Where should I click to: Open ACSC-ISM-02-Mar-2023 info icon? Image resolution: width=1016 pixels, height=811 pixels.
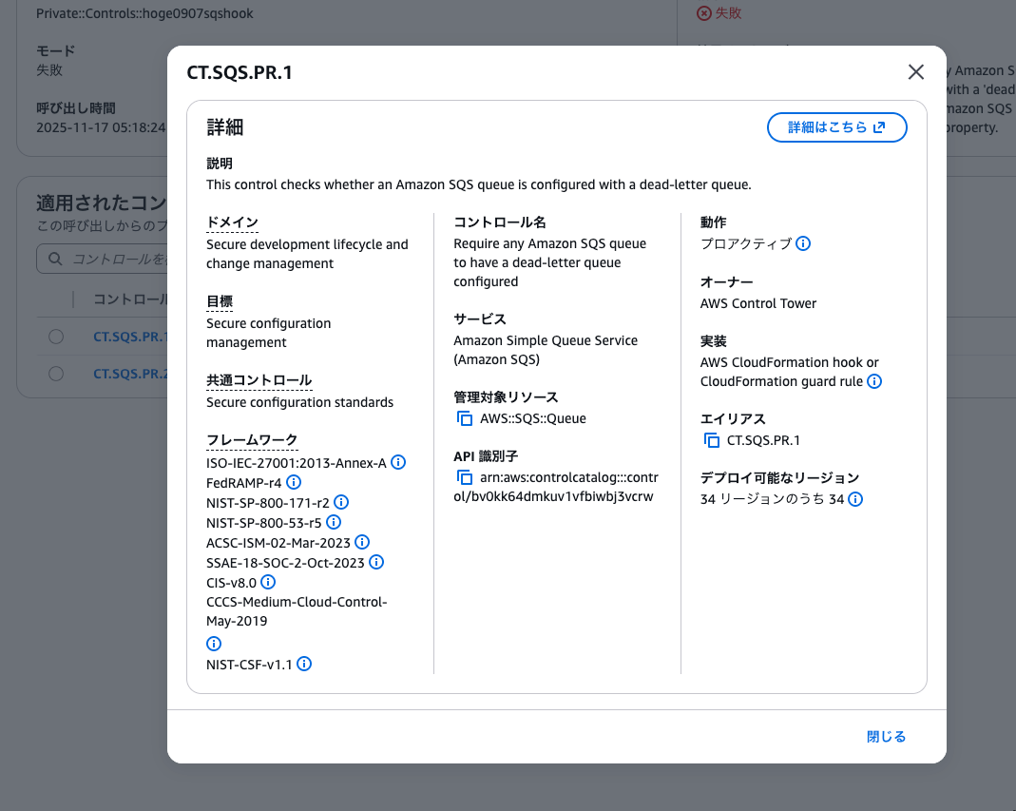click(363, 542)
